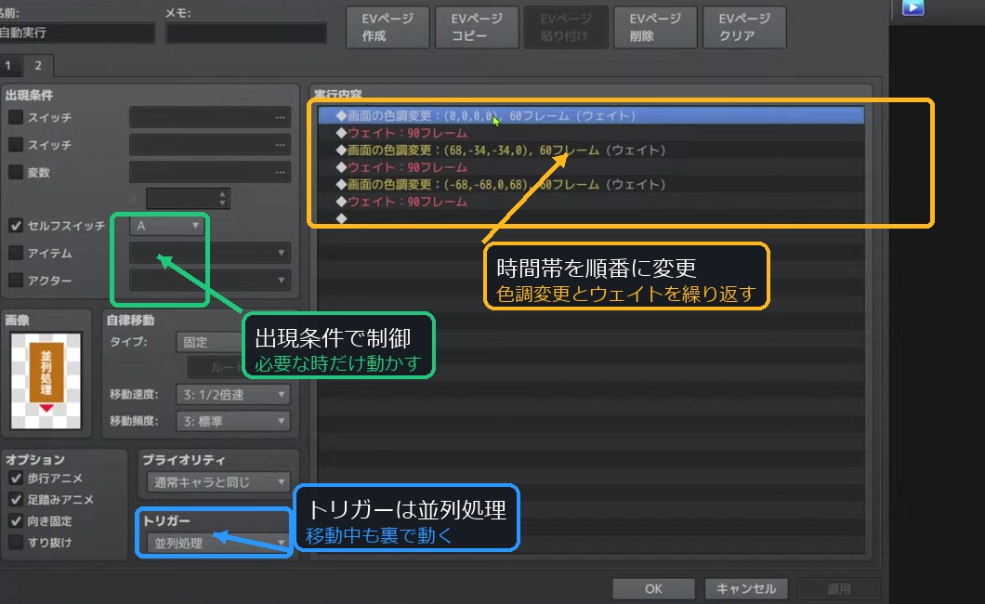Click the blue play icon at top right

(x=913, y=7)
